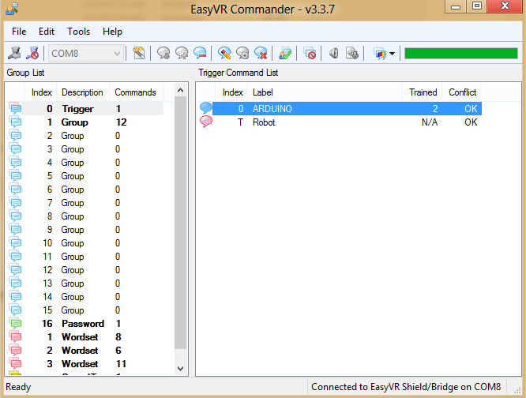Click the blue bubble icon of group 8
Image resolution: width=526 pixels, height=398 pixels.
pyautogui.click(x=15, y=216)
